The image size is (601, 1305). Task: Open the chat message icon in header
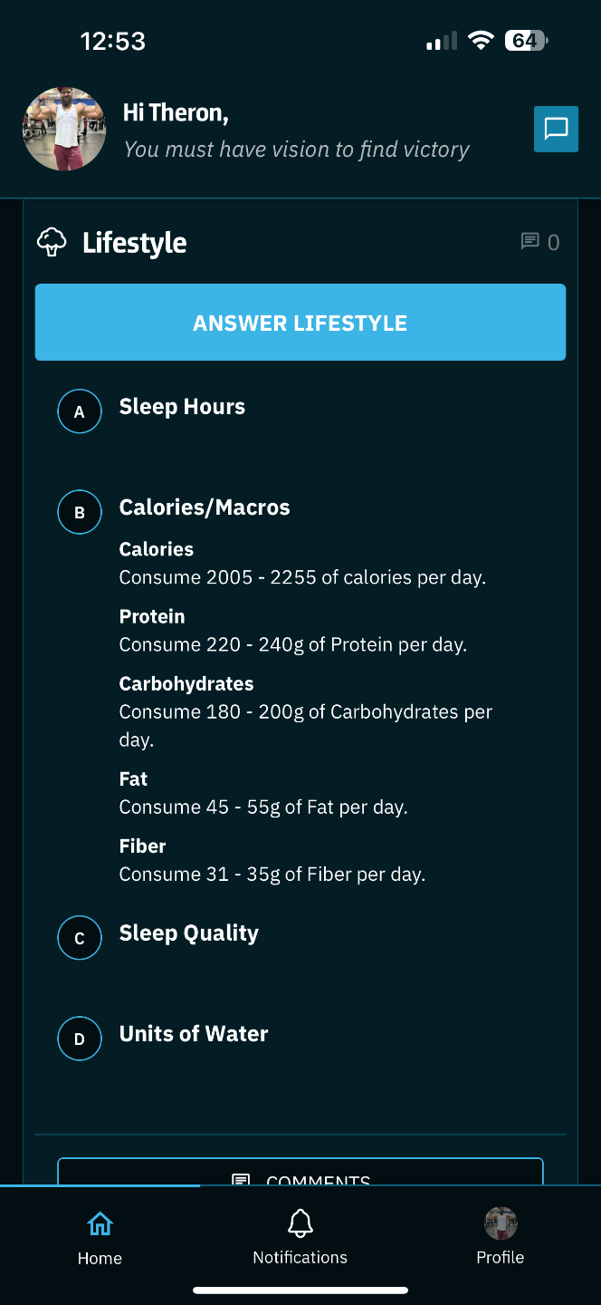click(556, 129)
